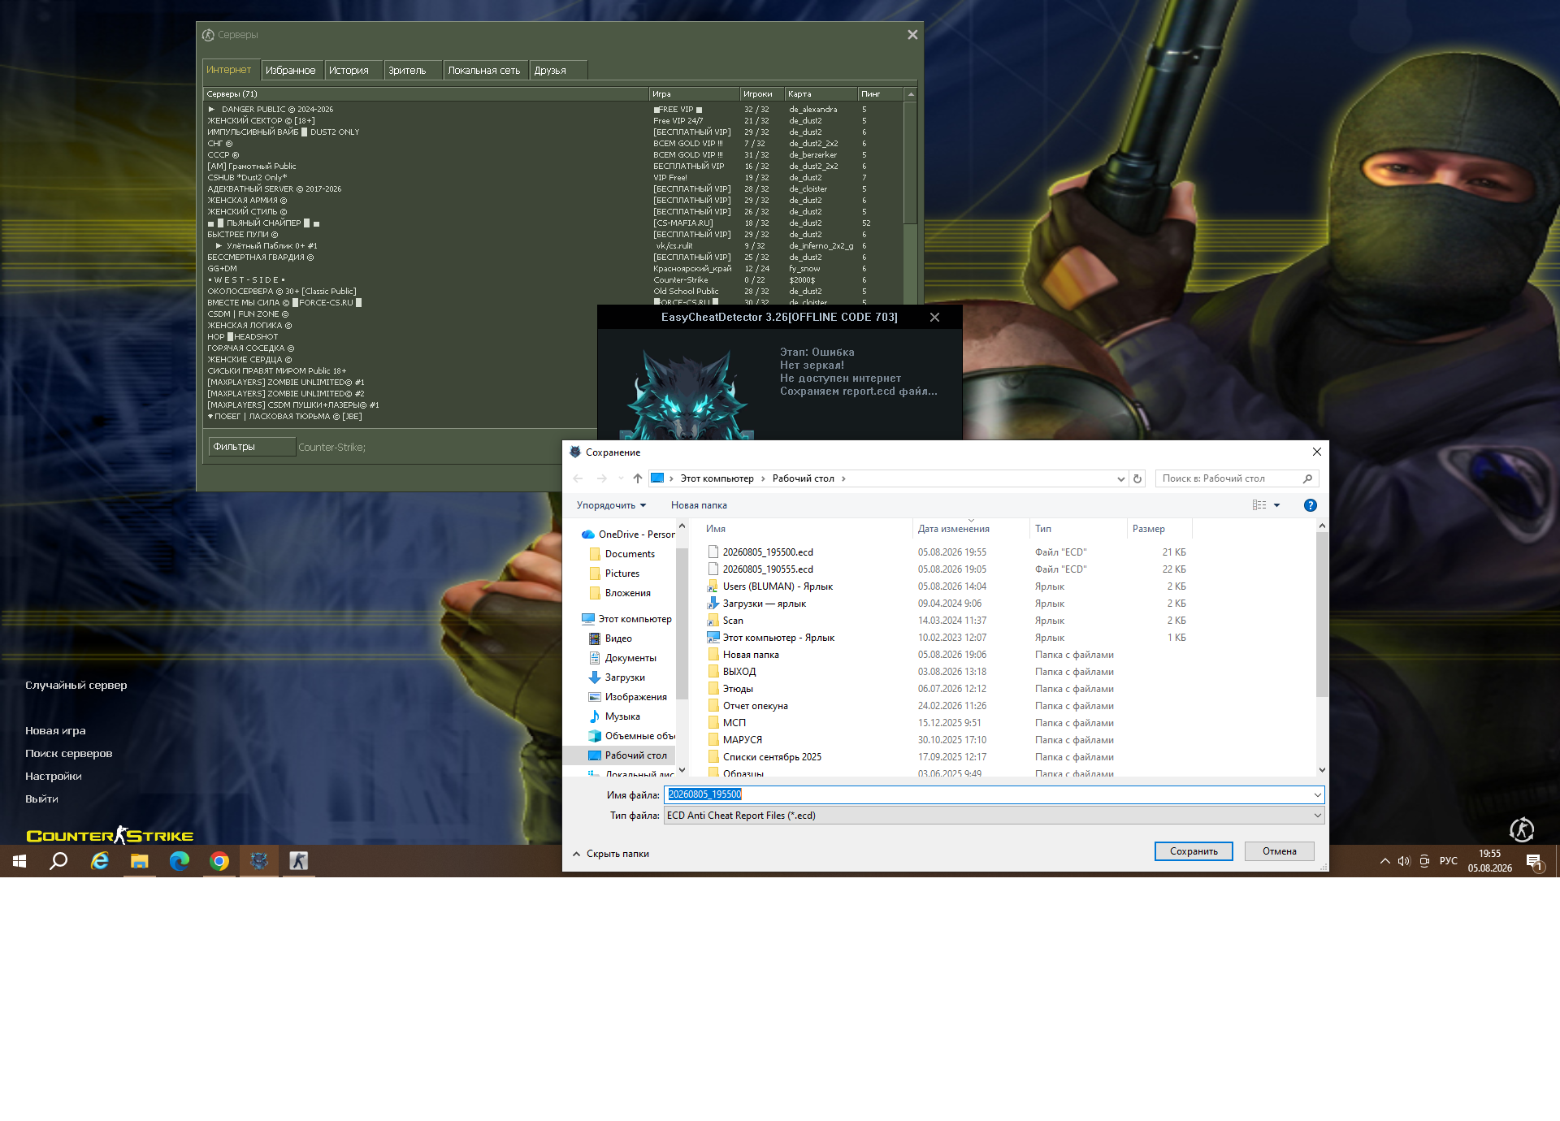Open Настройки in game menu
The width and height of the screenshot is (1560, 1121).
(x=54, y=777)
